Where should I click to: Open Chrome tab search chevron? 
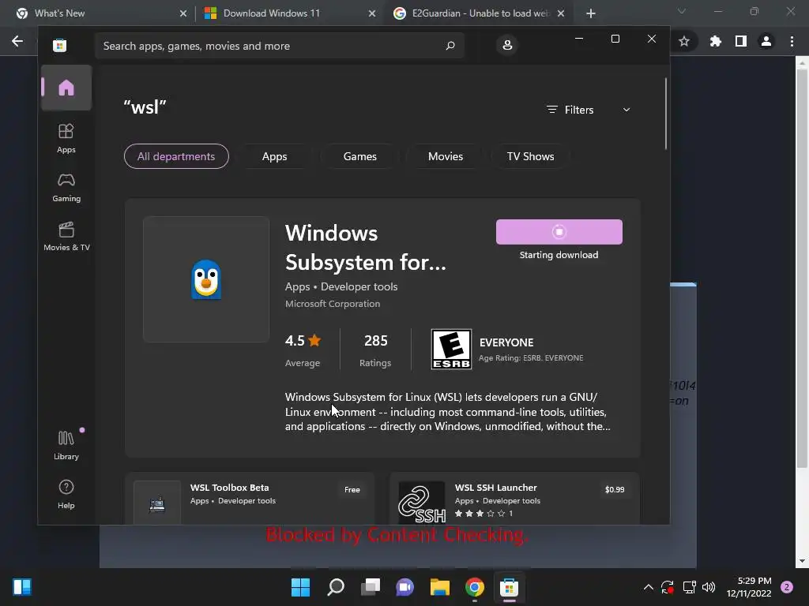click(x=682, y=11)
